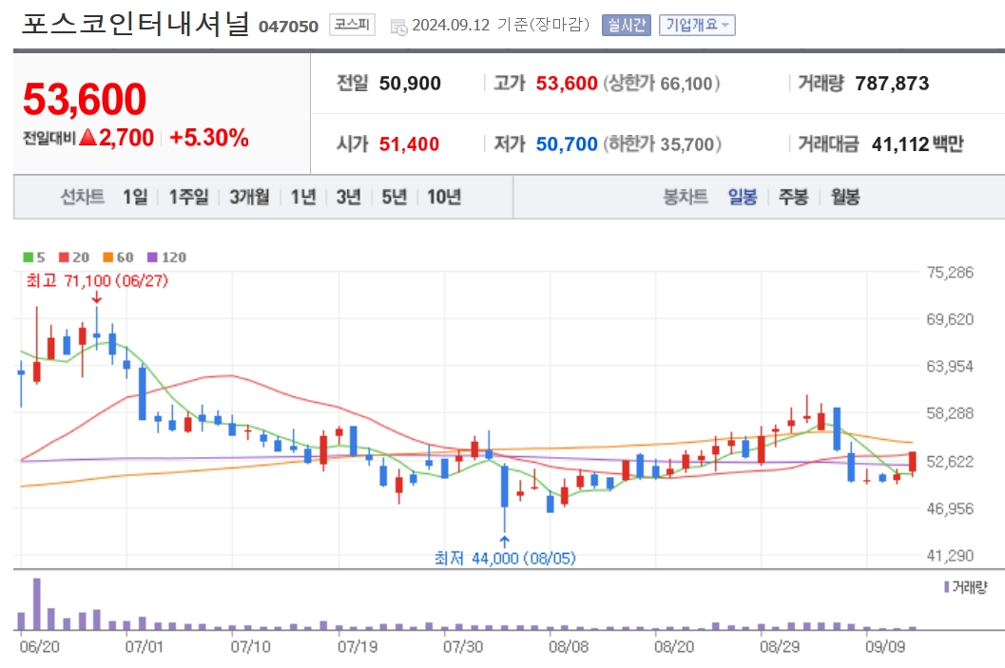Click the purple 120-day moving average swatch
The width and height of the screenshot is (1005, 668).
coord(152,258)
